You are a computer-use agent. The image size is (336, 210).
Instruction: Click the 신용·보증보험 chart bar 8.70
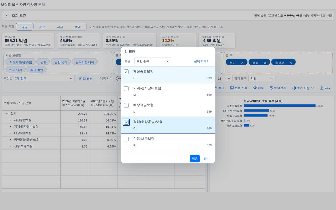click(x=246, y=125)
